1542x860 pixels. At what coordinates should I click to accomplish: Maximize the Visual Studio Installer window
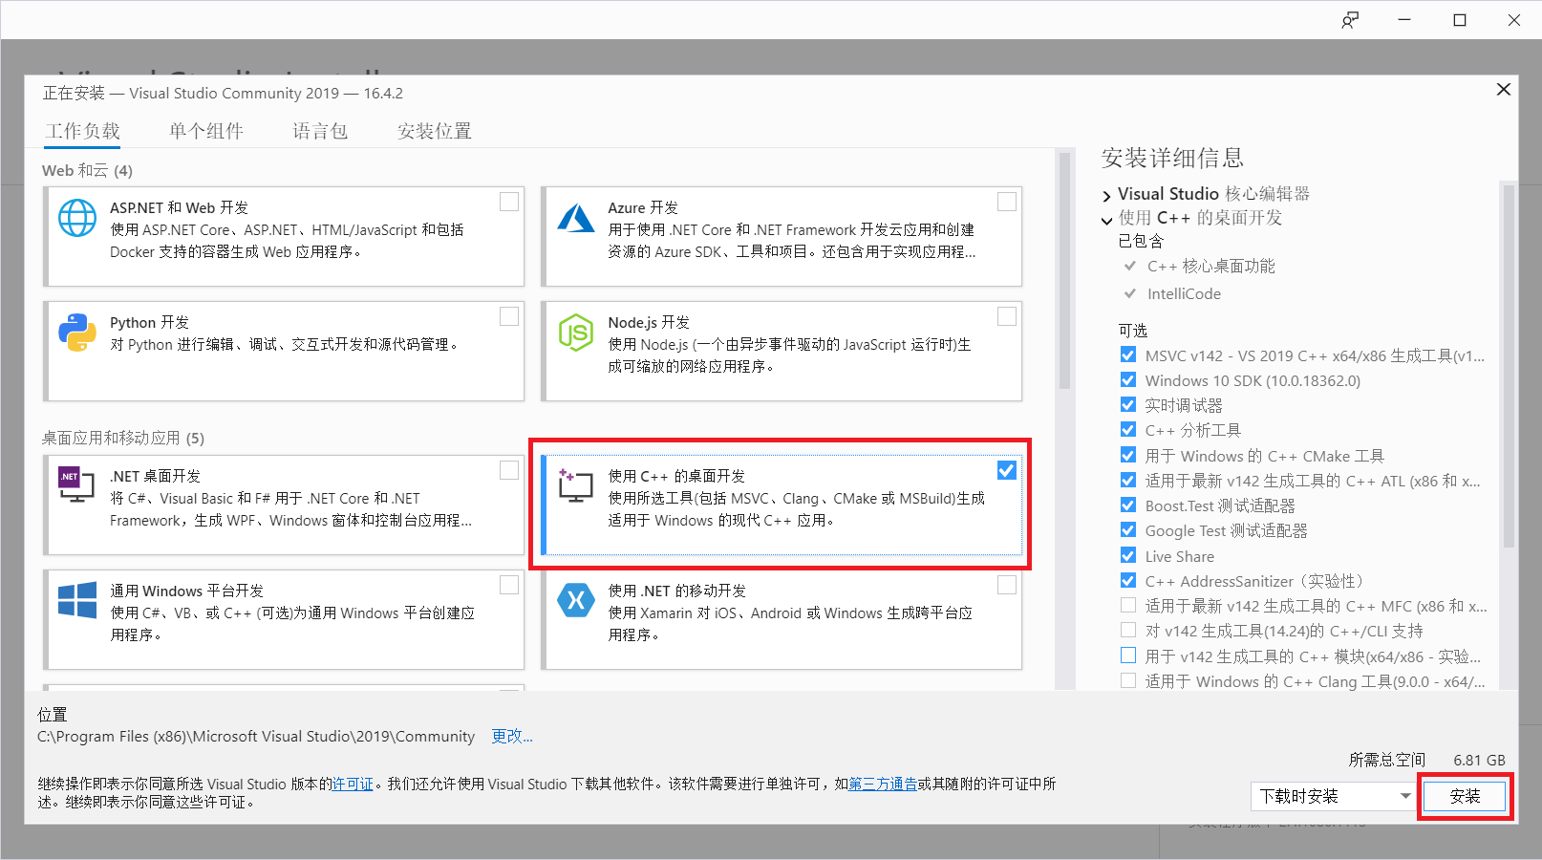[x=1460, y=20]
